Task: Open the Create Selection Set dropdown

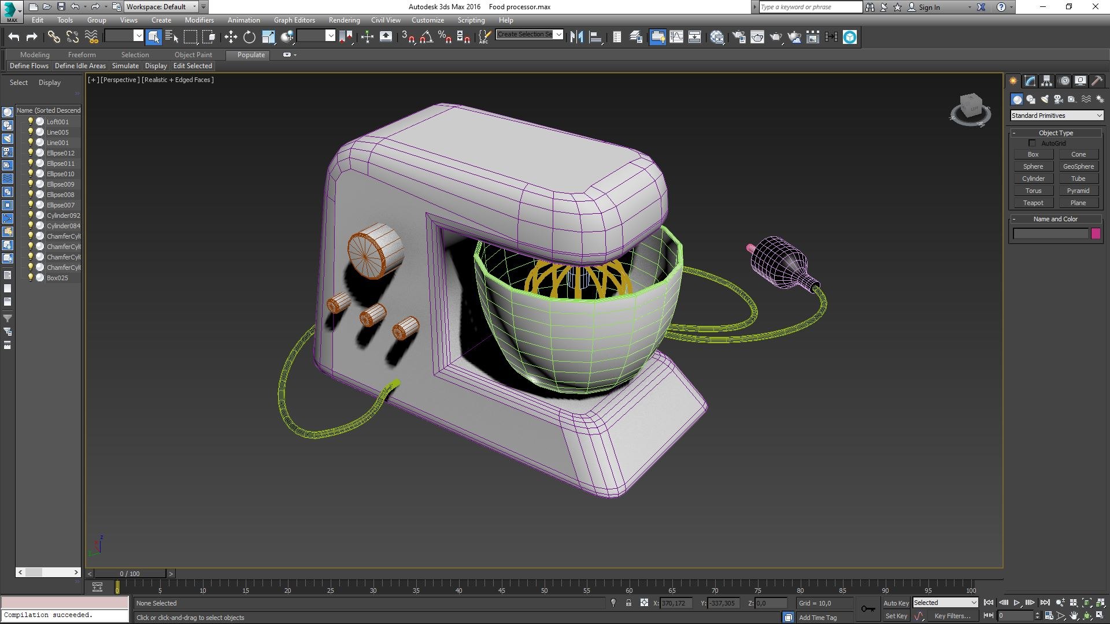Action: [530, 34]
